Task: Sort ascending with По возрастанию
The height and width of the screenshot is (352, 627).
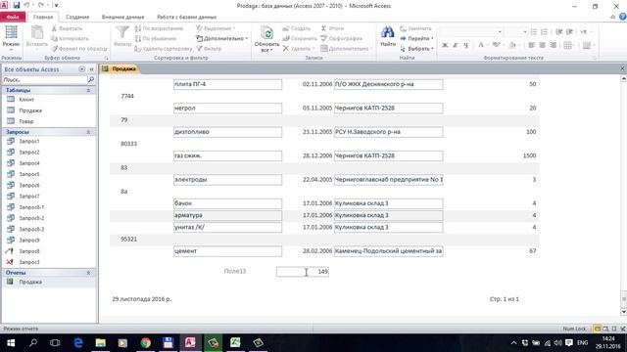Action: pos(159,28)
